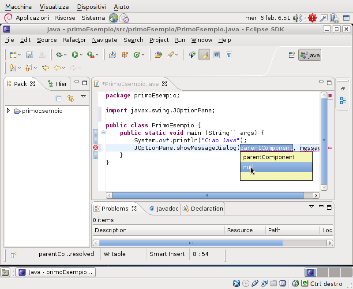
Task: Click the red error marker in gutter
Action: tap(95, 148)
